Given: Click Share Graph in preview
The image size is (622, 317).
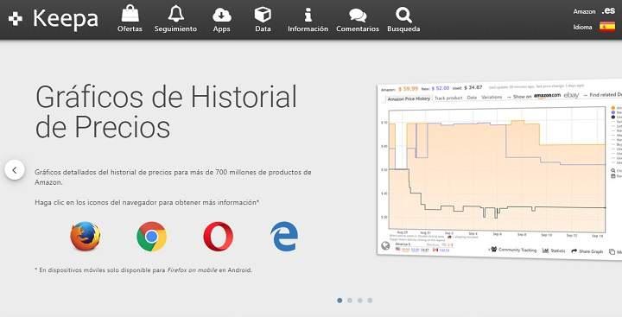Looking at the screenshot, I should pyautogui.click(x=587, y=251).
